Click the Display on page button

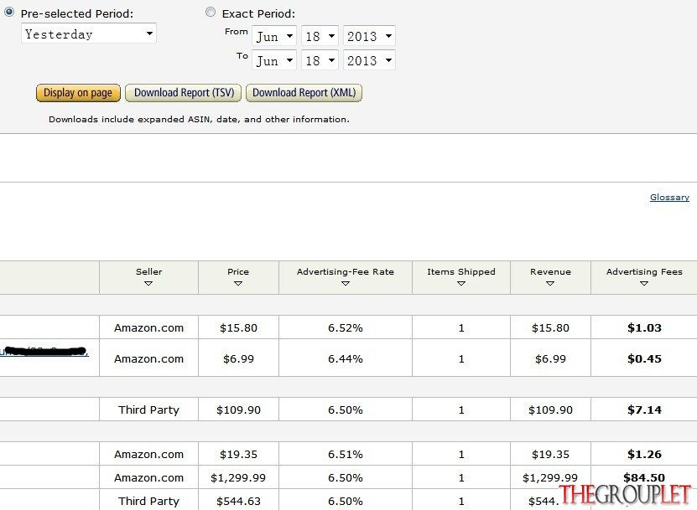click(x=78, y=93)
